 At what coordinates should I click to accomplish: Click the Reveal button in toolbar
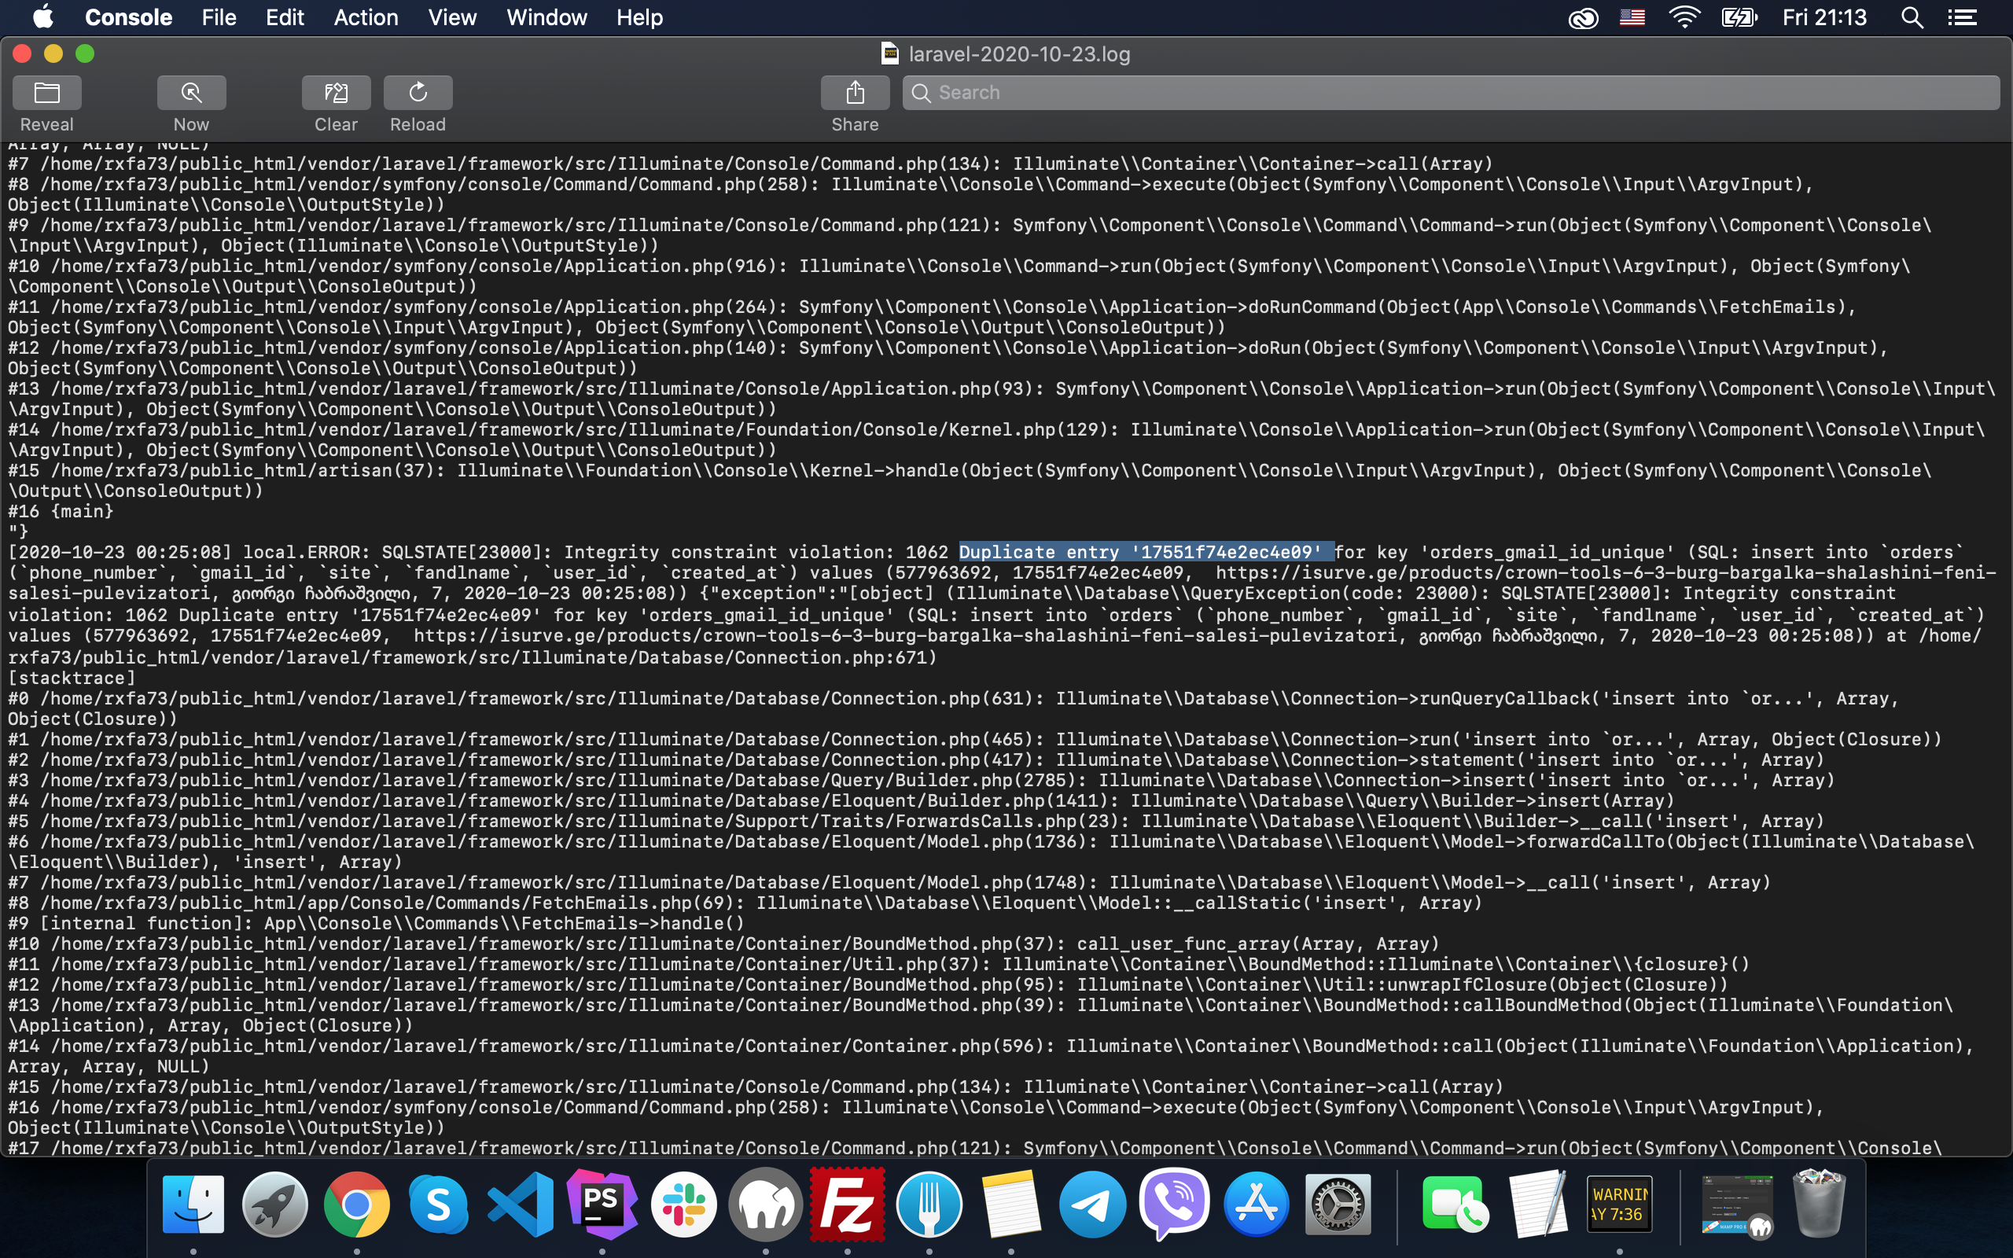[46, 92]
